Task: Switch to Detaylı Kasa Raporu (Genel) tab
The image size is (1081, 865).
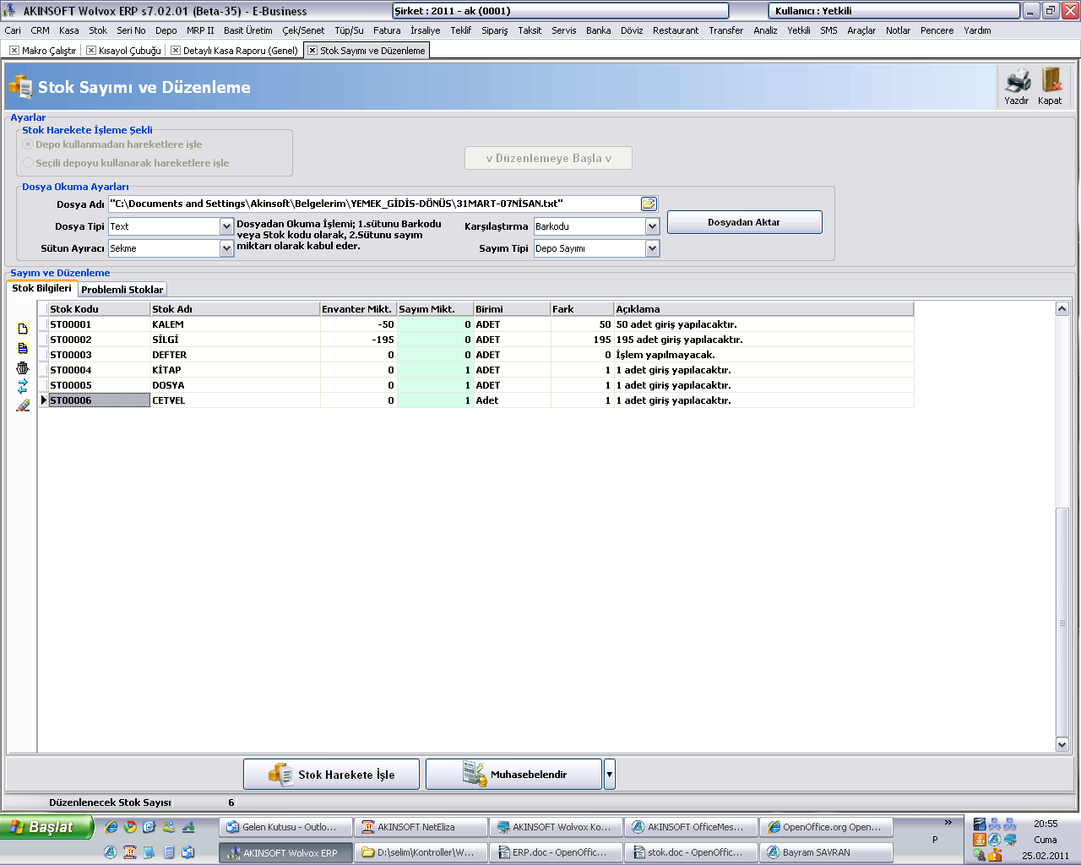Action: tap(234, 51)
